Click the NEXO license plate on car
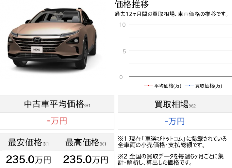Image resolution: width=232 pixels, height=168 pixels. (x=37, y=50)
